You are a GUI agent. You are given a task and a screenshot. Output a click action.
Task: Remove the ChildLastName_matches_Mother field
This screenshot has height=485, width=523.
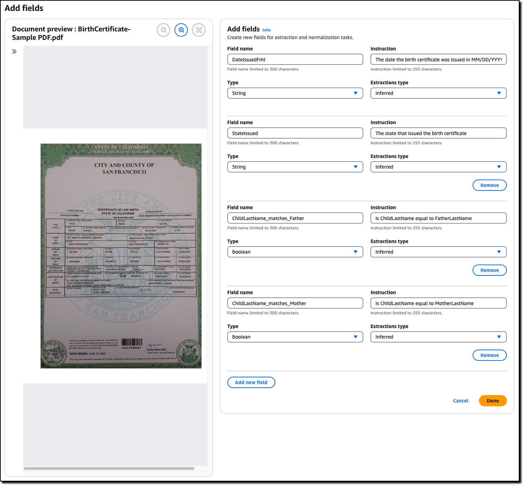490,355
